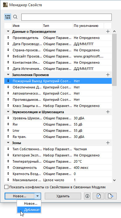Focus the property search field

tap(66, 17)
